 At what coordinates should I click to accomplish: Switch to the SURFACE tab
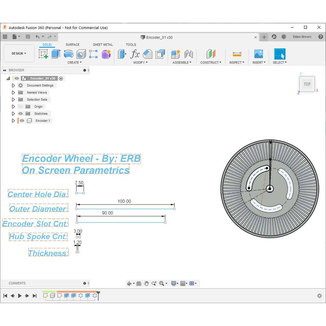tap(73, 45)
